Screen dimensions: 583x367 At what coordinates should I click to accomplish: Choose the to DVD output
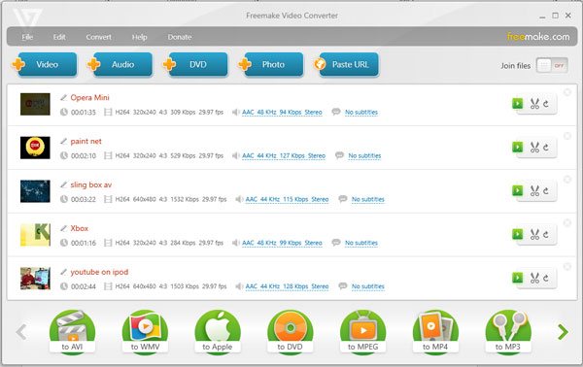pos(290,331)
